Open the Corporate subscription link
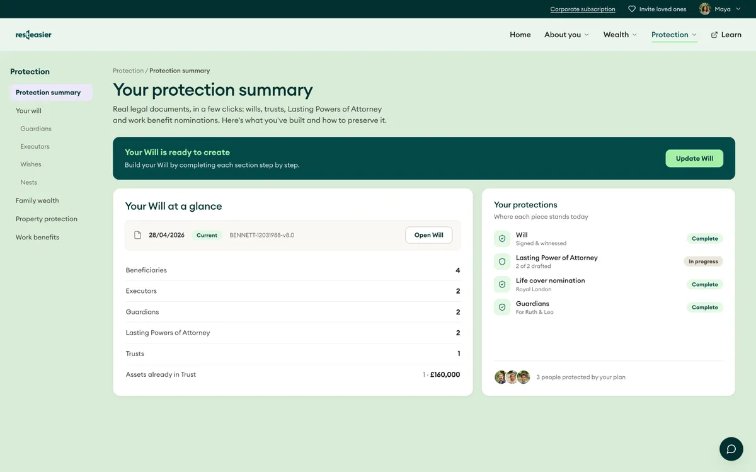 (583, 9)
